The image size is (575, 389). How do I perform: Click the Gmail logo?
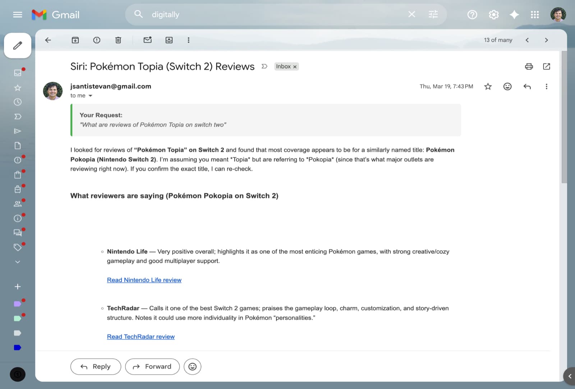(55, 15)
